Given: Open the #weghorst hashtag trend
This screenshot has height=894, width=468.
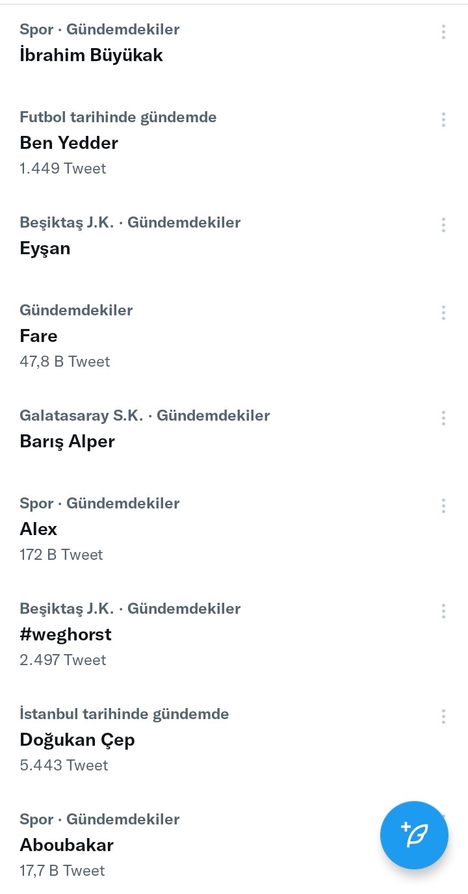Looking at the screenshot, I should coord(66,635).
